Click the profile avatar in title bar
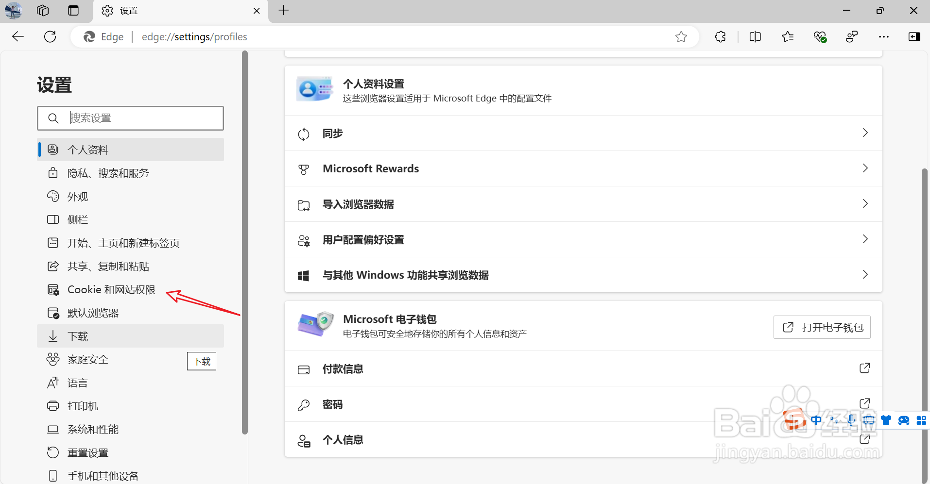 [13, 11]
